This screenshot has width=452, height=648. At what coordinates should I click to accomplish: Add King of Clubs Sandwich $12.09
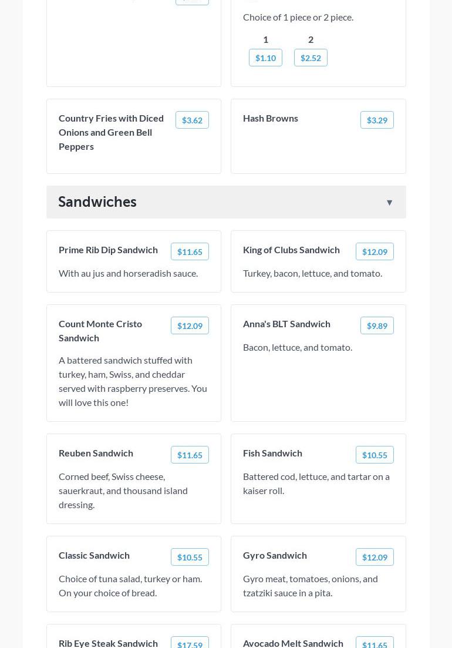click(375, 251)
